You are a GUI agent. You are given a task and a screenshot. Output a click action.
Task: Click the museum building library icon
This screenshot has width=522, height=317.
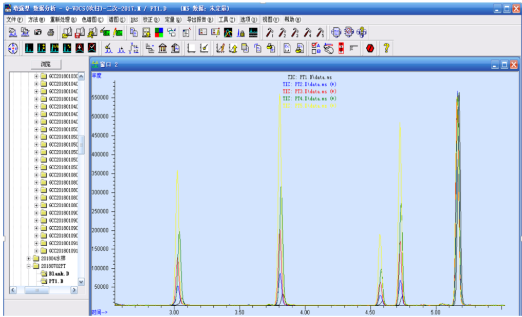pyautogui.click(x=163, y=49)
